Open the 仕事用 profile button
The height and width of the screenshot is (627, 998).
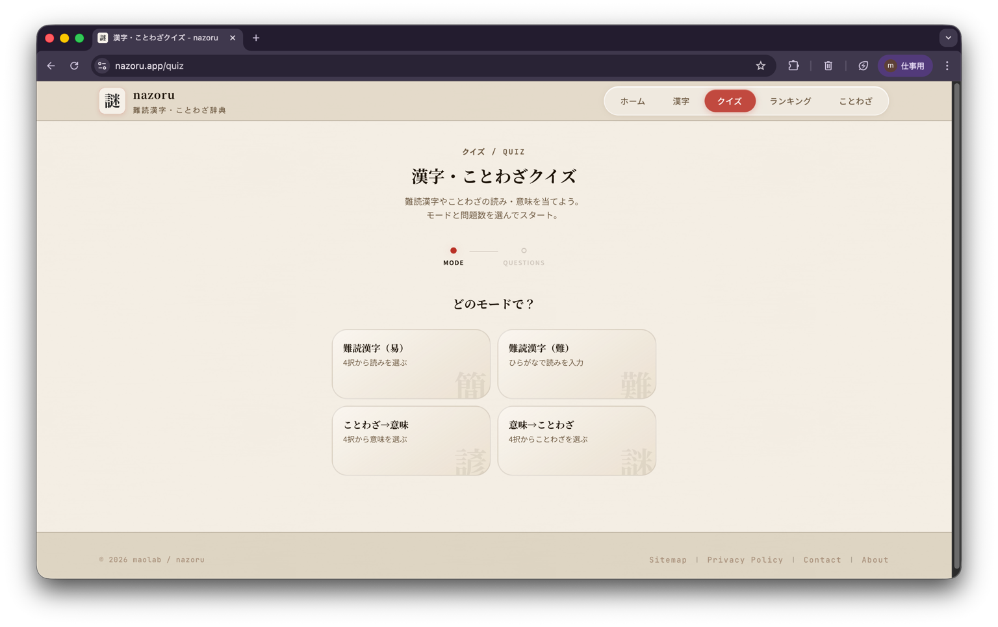click(x=905, y=66)
